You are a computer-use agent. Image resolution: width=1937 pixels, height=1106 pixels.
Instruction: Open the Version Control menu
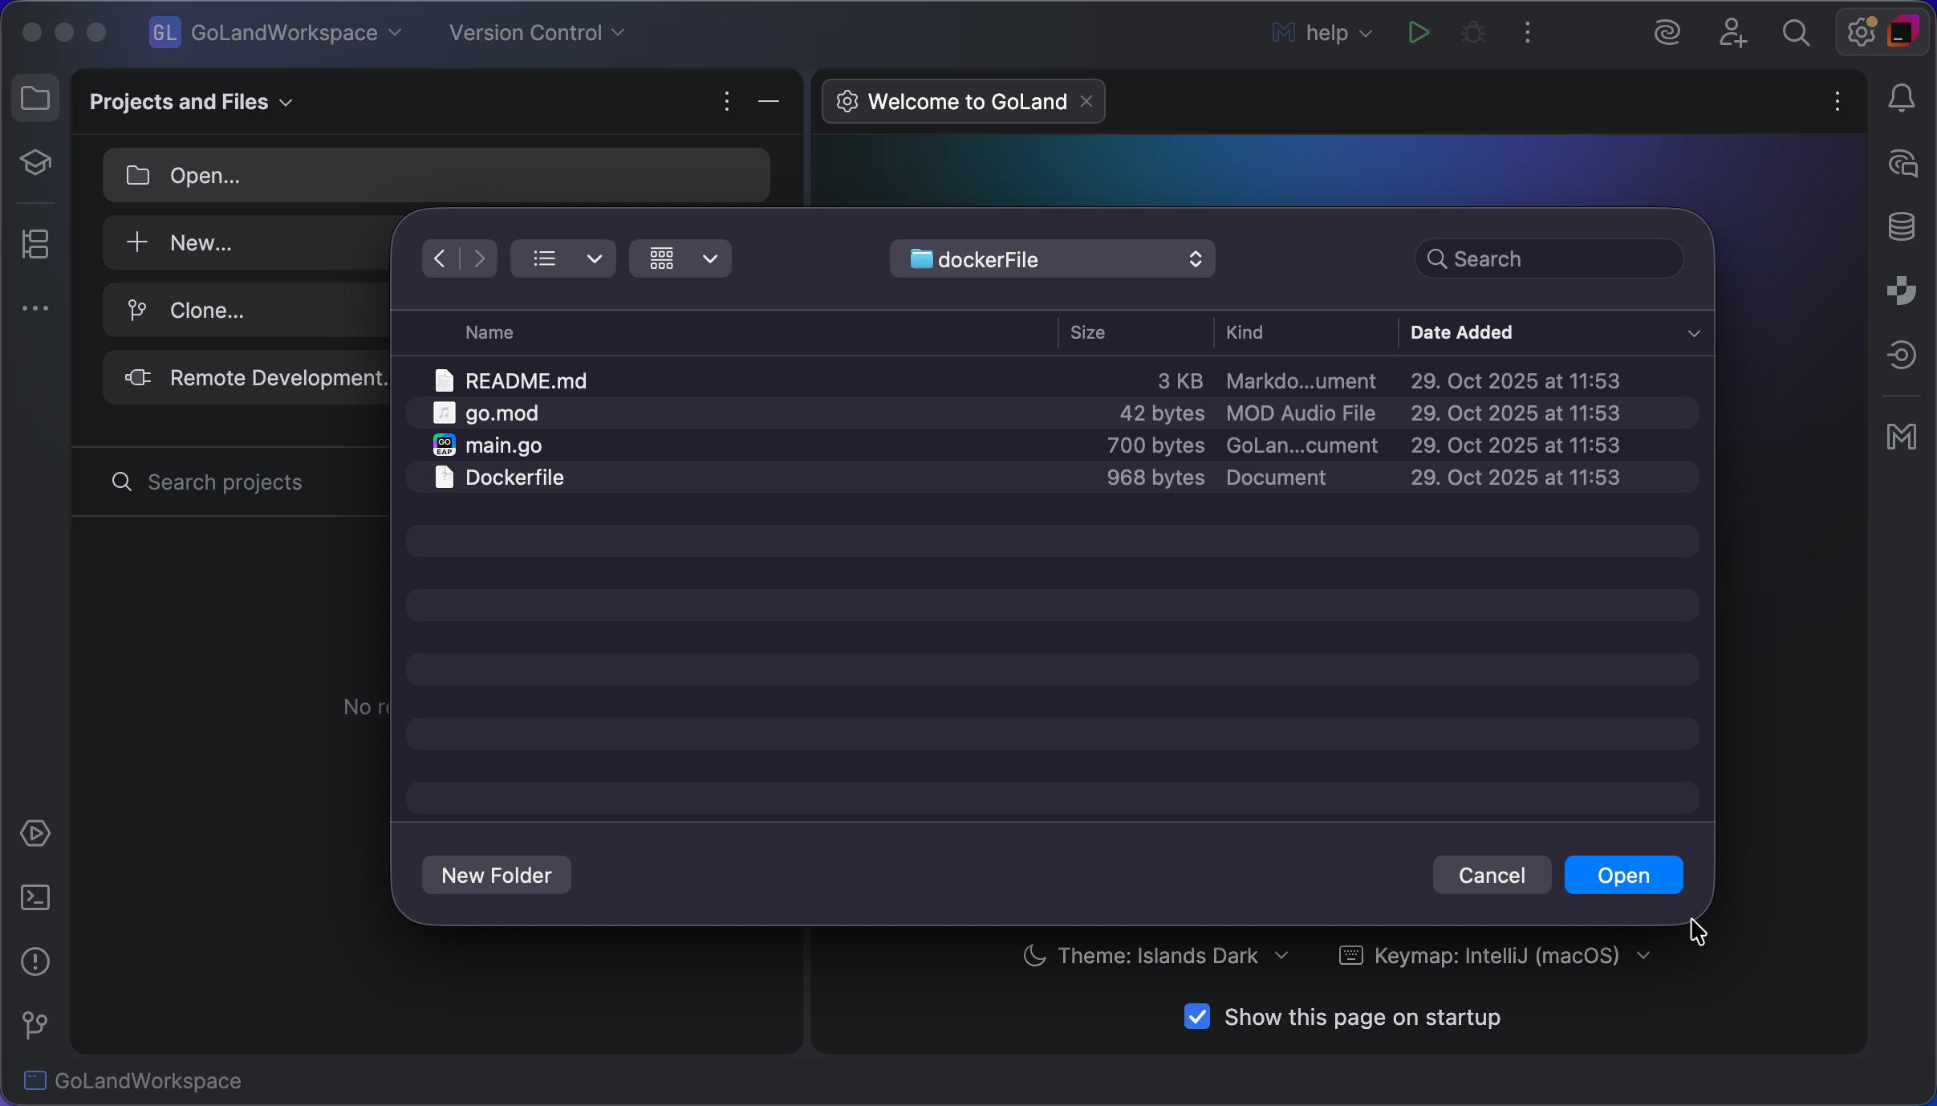(x=536, y=33)
